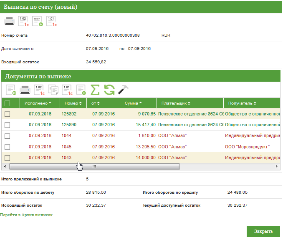Export statement as SWIFT file

[38, 21]
